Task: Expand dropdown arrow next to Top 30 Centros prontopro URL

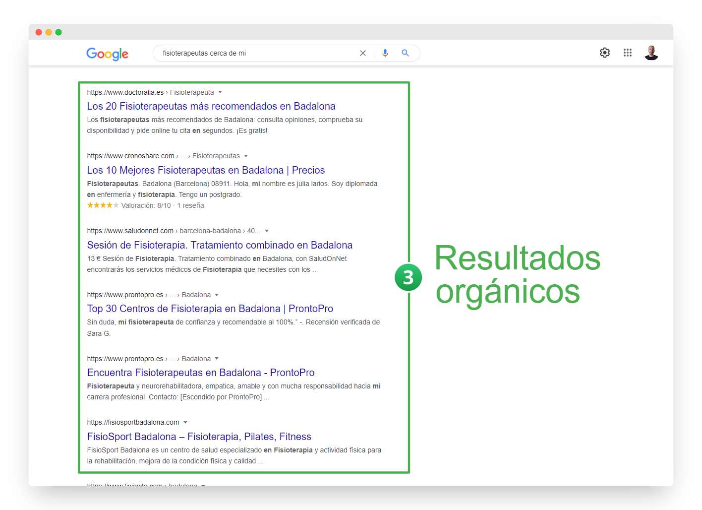Action: pyautogui.click(x=217, y=295)
